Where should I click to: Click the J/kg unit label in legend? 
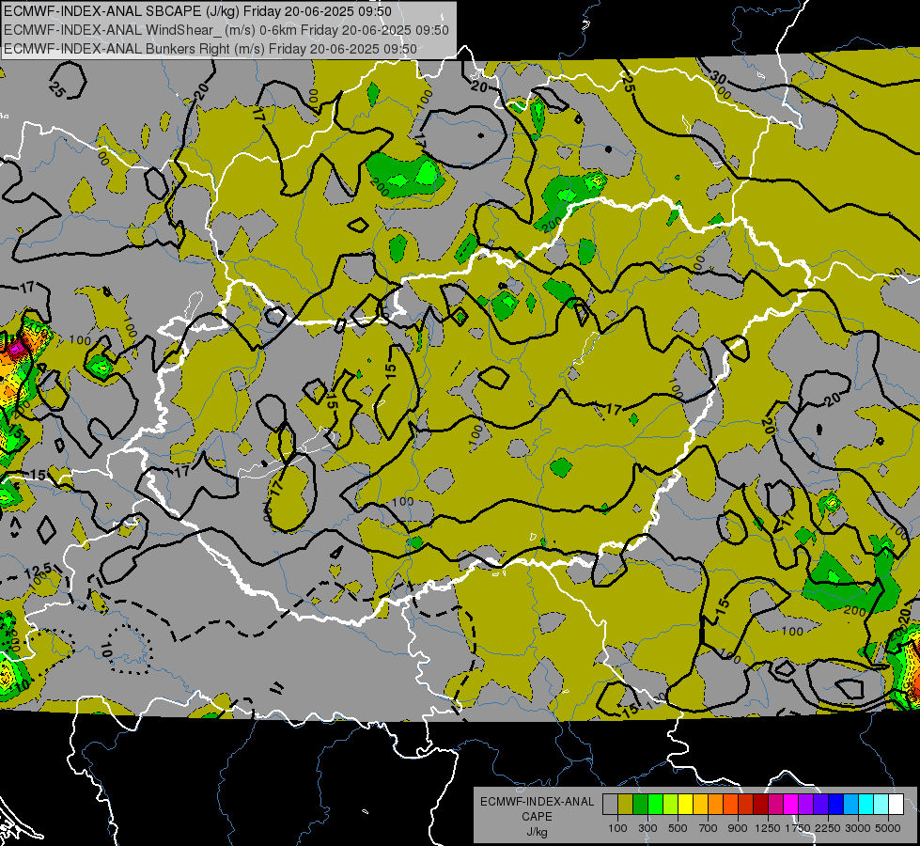538,832
